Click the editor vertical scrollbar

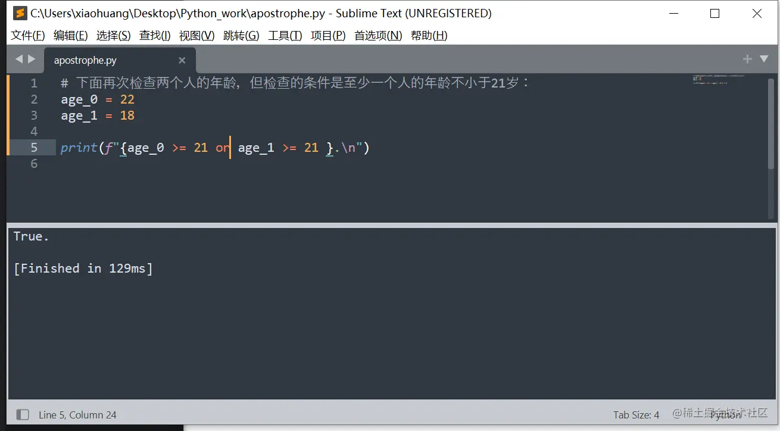click(772, 125)
